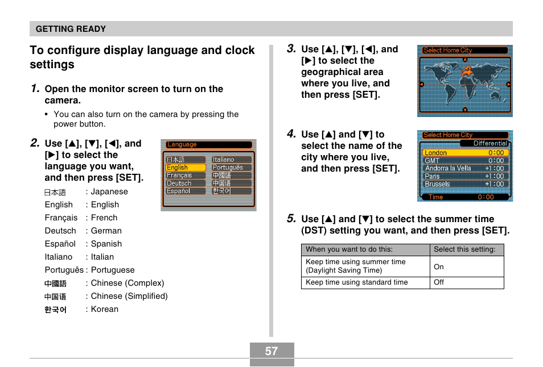Choose 中國語 complex Chinese in Language screen

[x=232, y=176]
